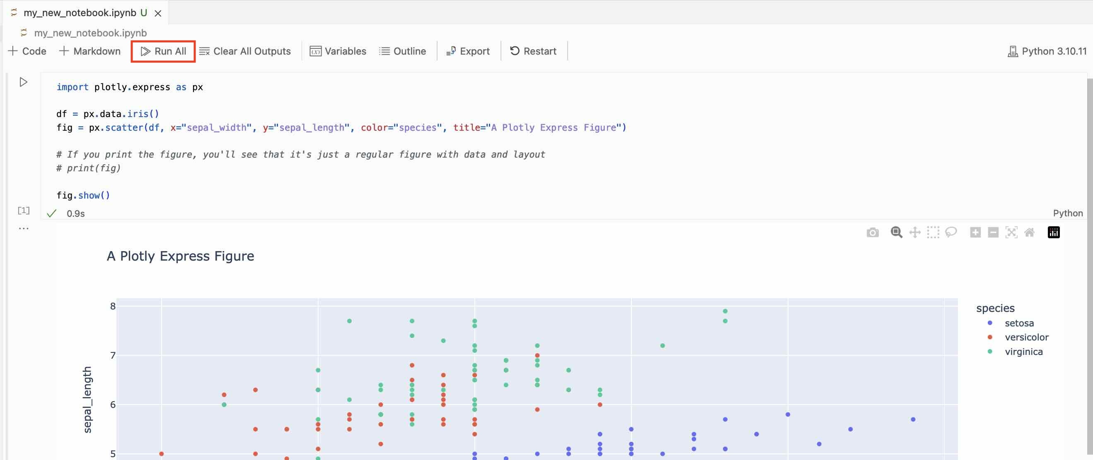1093x460 pixels.
Task: Open the Variables panel
Action: click(338, 51)
